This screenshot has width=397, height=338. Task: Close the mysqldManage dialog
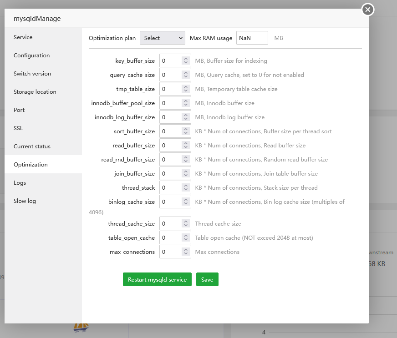(368, 10)
